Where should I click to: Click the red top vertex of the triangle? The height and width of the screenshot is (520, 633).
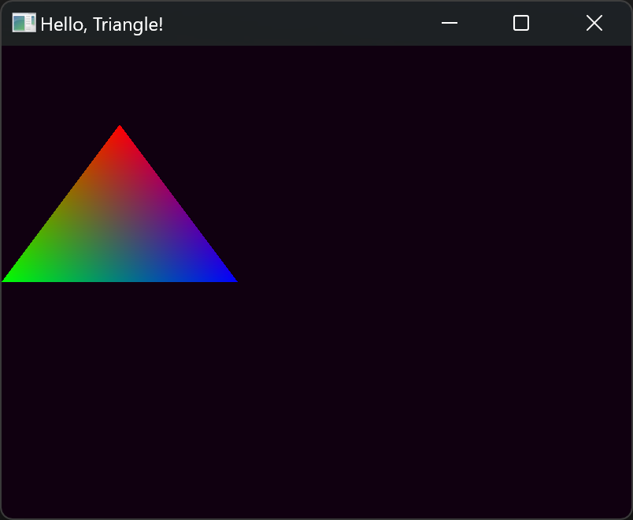tap(120, 131)
